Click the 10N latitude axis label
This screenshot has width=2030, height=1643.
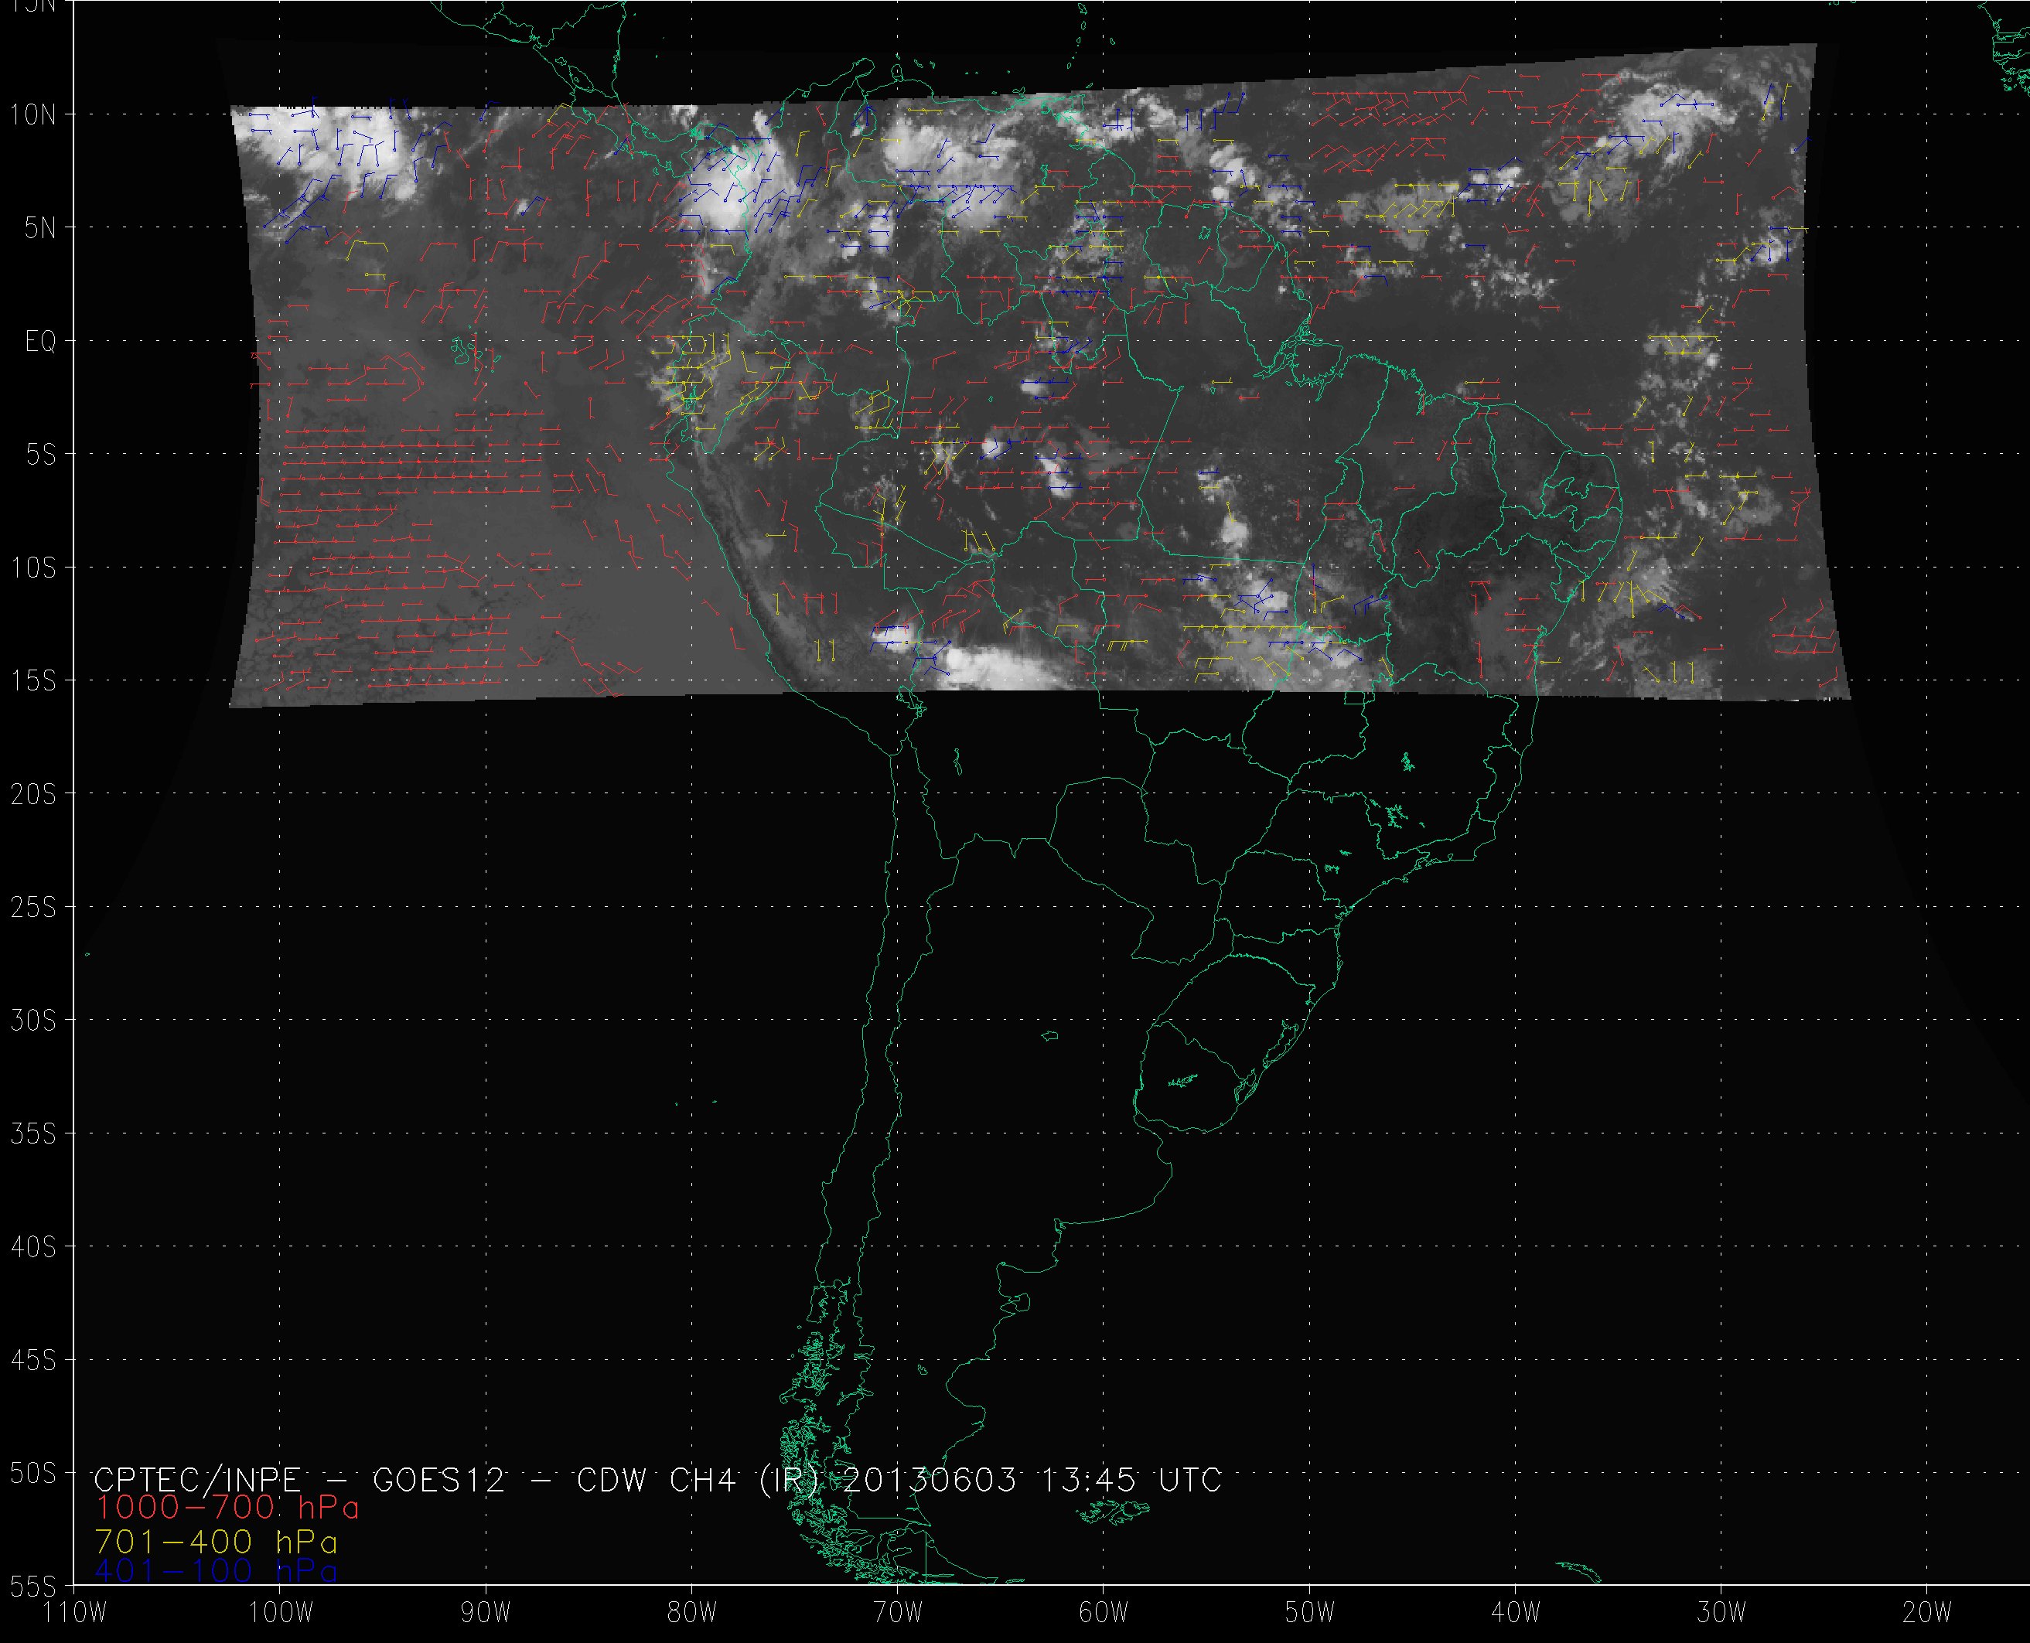click(33, 115)
